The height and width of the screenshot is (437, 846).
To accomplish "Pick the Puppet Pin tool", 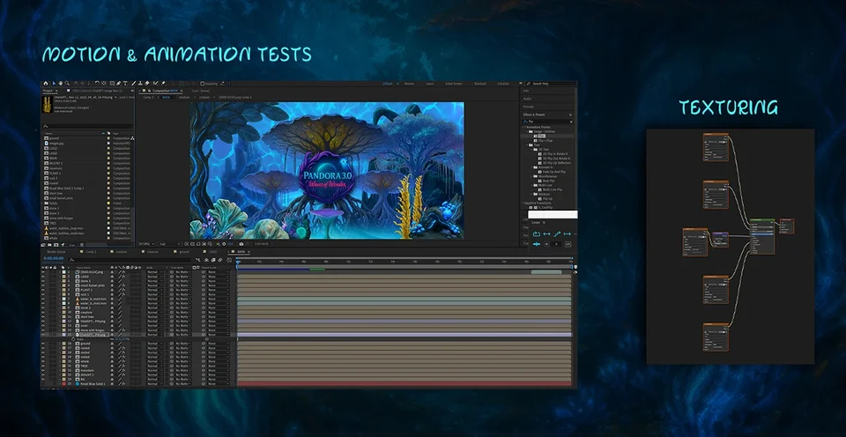I will coord(163,84).
